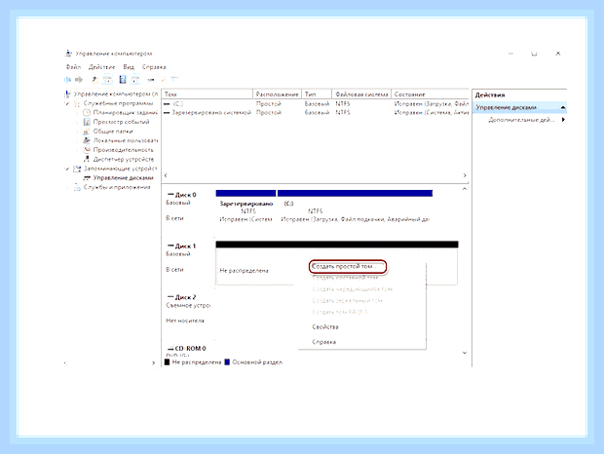Select the Зарезервировано системой volume row
604x454 pixels.
316,112
